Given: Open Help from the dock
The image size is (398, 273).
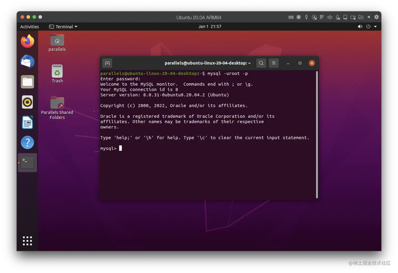Looking at the screenshot, I should 27,142.
